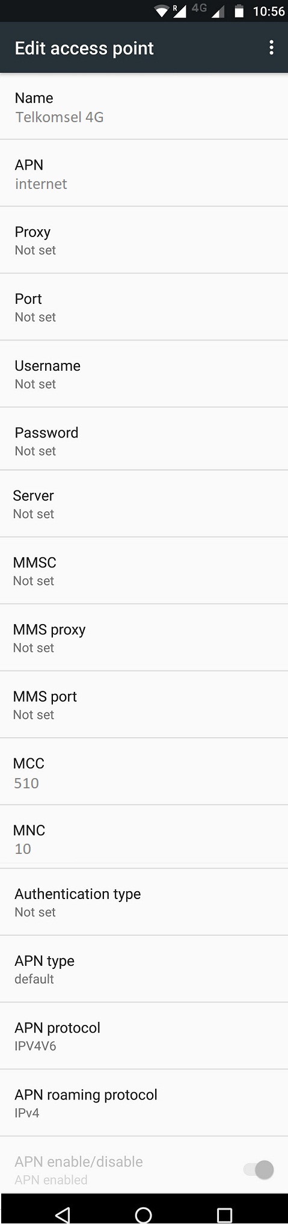Open the APN type default setting
288x1224 pixels.
[x=144, y=969]
